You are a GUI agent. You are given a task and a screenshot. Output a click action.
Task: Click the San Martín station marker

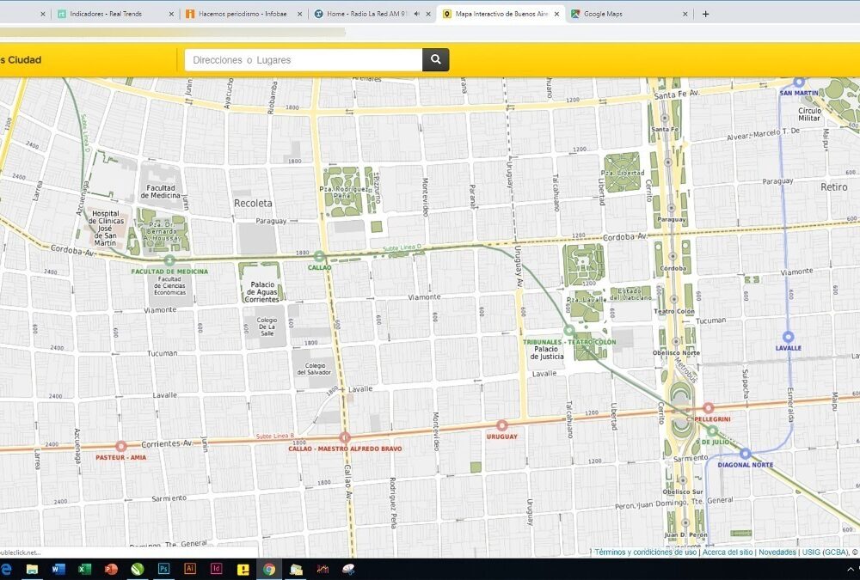tap(799, 82)
